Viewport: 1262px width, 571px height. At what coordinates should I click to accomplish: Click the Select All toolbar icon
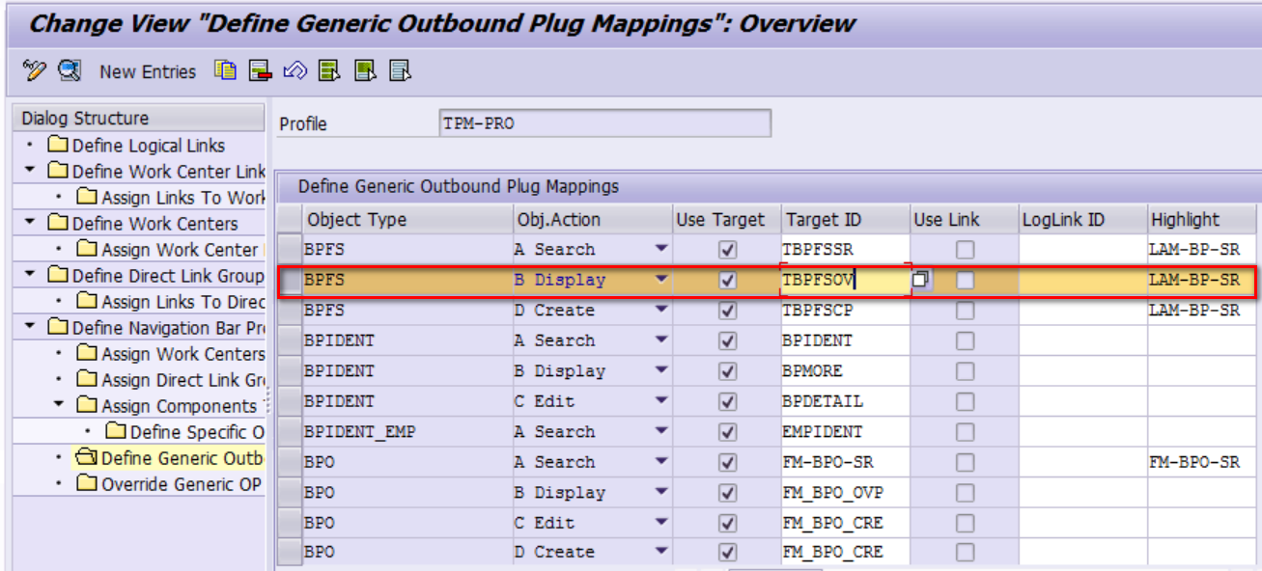pyautogui.click(x=330, y=70)
